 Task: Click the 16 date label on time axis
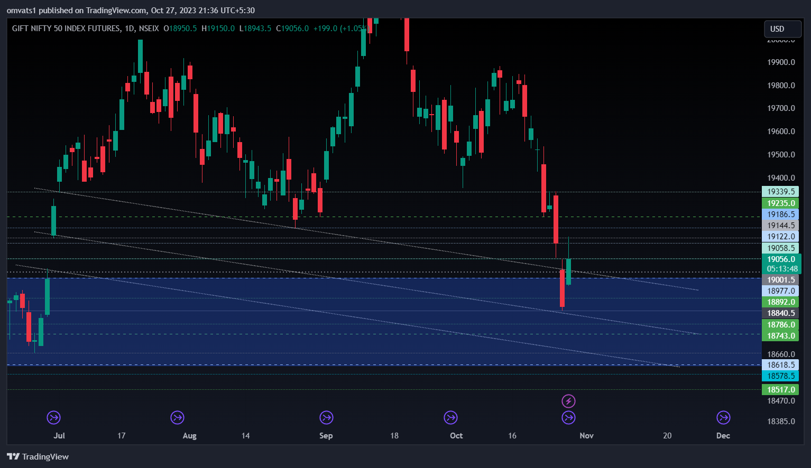pos(512,436)
